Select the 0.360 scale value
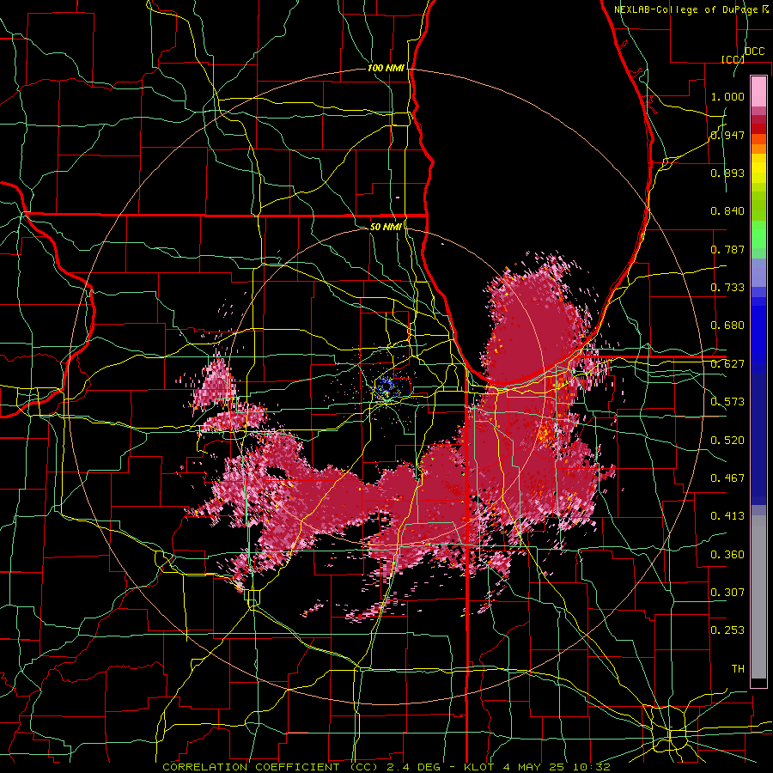Viewport: 773px width, 773px height. tap(727, 555)
